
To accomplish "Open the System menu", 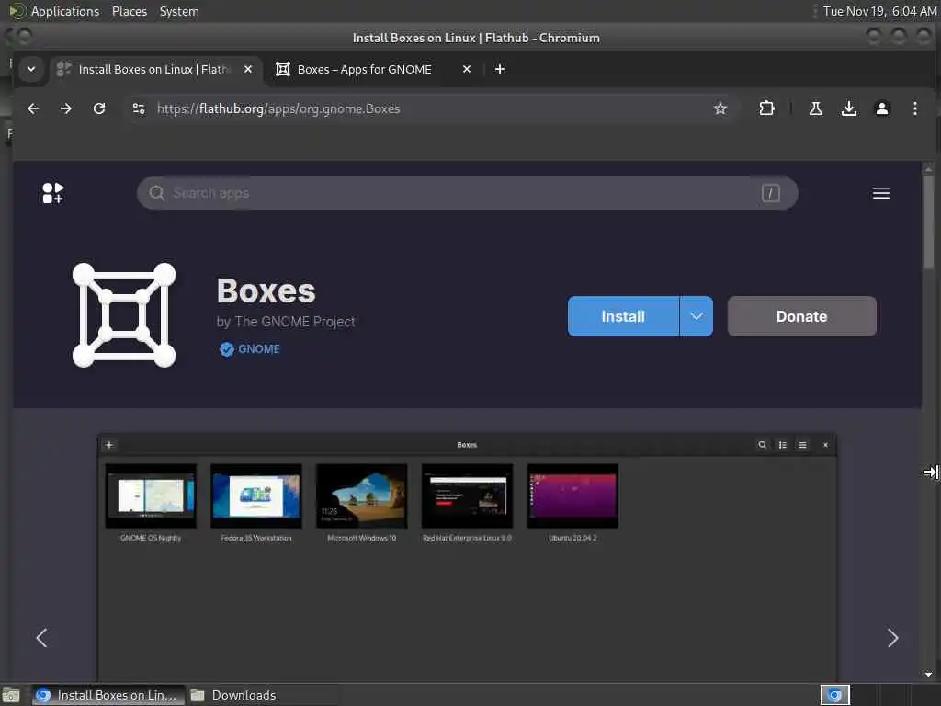I will [179, 11].
